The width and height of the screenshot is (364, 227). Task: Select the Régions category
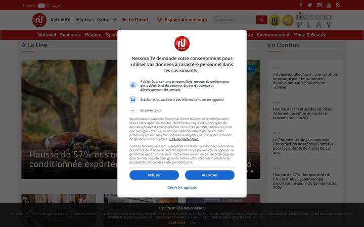click(94, 35)
